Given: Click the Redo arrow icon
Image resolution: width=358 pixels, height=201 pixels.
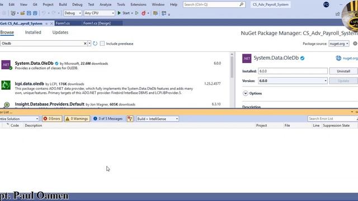Looking at the screenshot, I should click(x=54, y=13).
